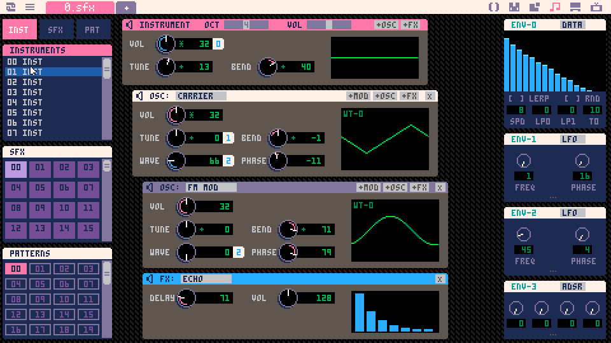The image size is (611, 343).
Task: Click the Echo DELAY knob
Action: coord(186,299)
